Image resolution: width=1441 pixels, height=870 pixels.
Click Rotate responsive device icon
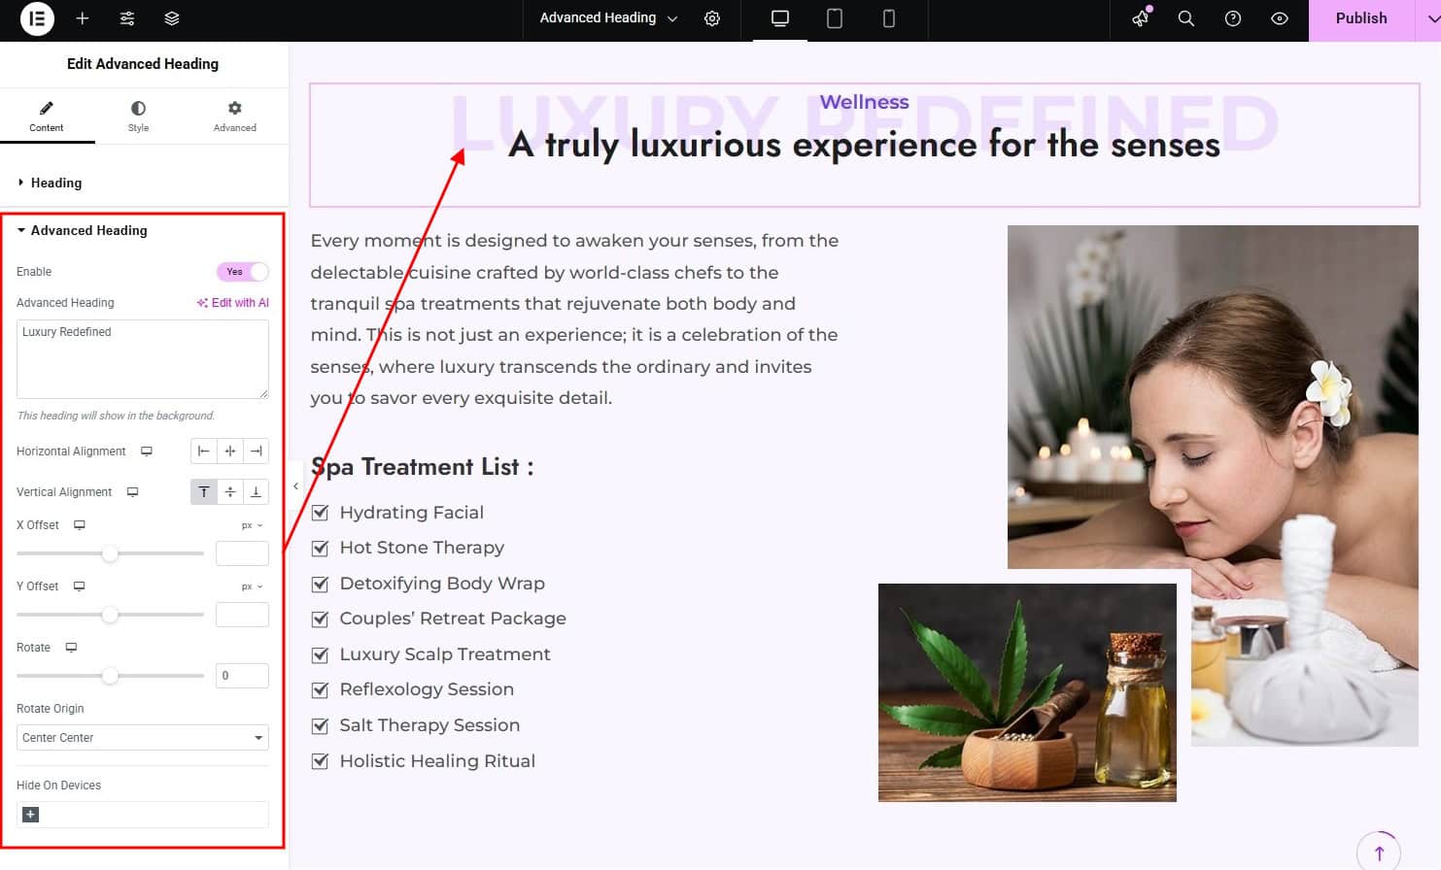point(71,648)
